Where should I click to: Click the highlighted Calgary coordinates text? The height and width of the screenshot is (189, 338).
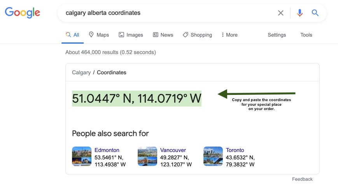(137, 98)
